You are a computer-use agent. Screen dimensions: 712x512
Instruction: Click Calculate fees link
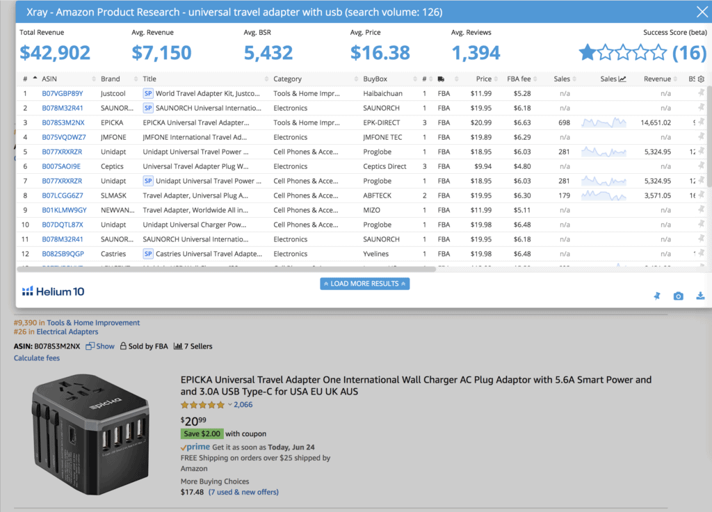pos(37,358)
